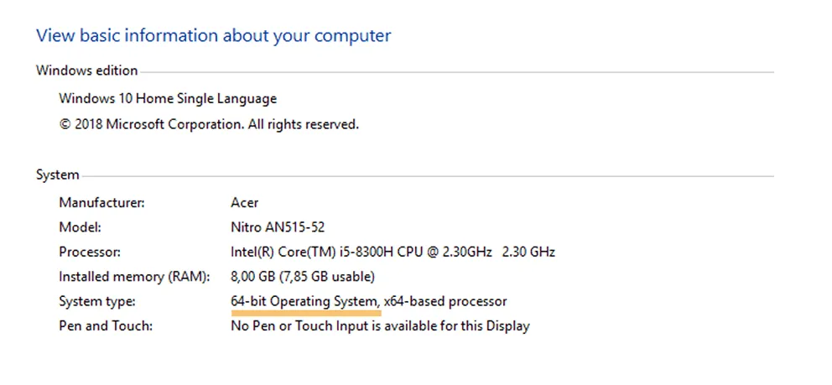Select the 'No Pen or Touch Input' text
The height and width of the screenshot is (385, 832).
(x=283, y=325)
